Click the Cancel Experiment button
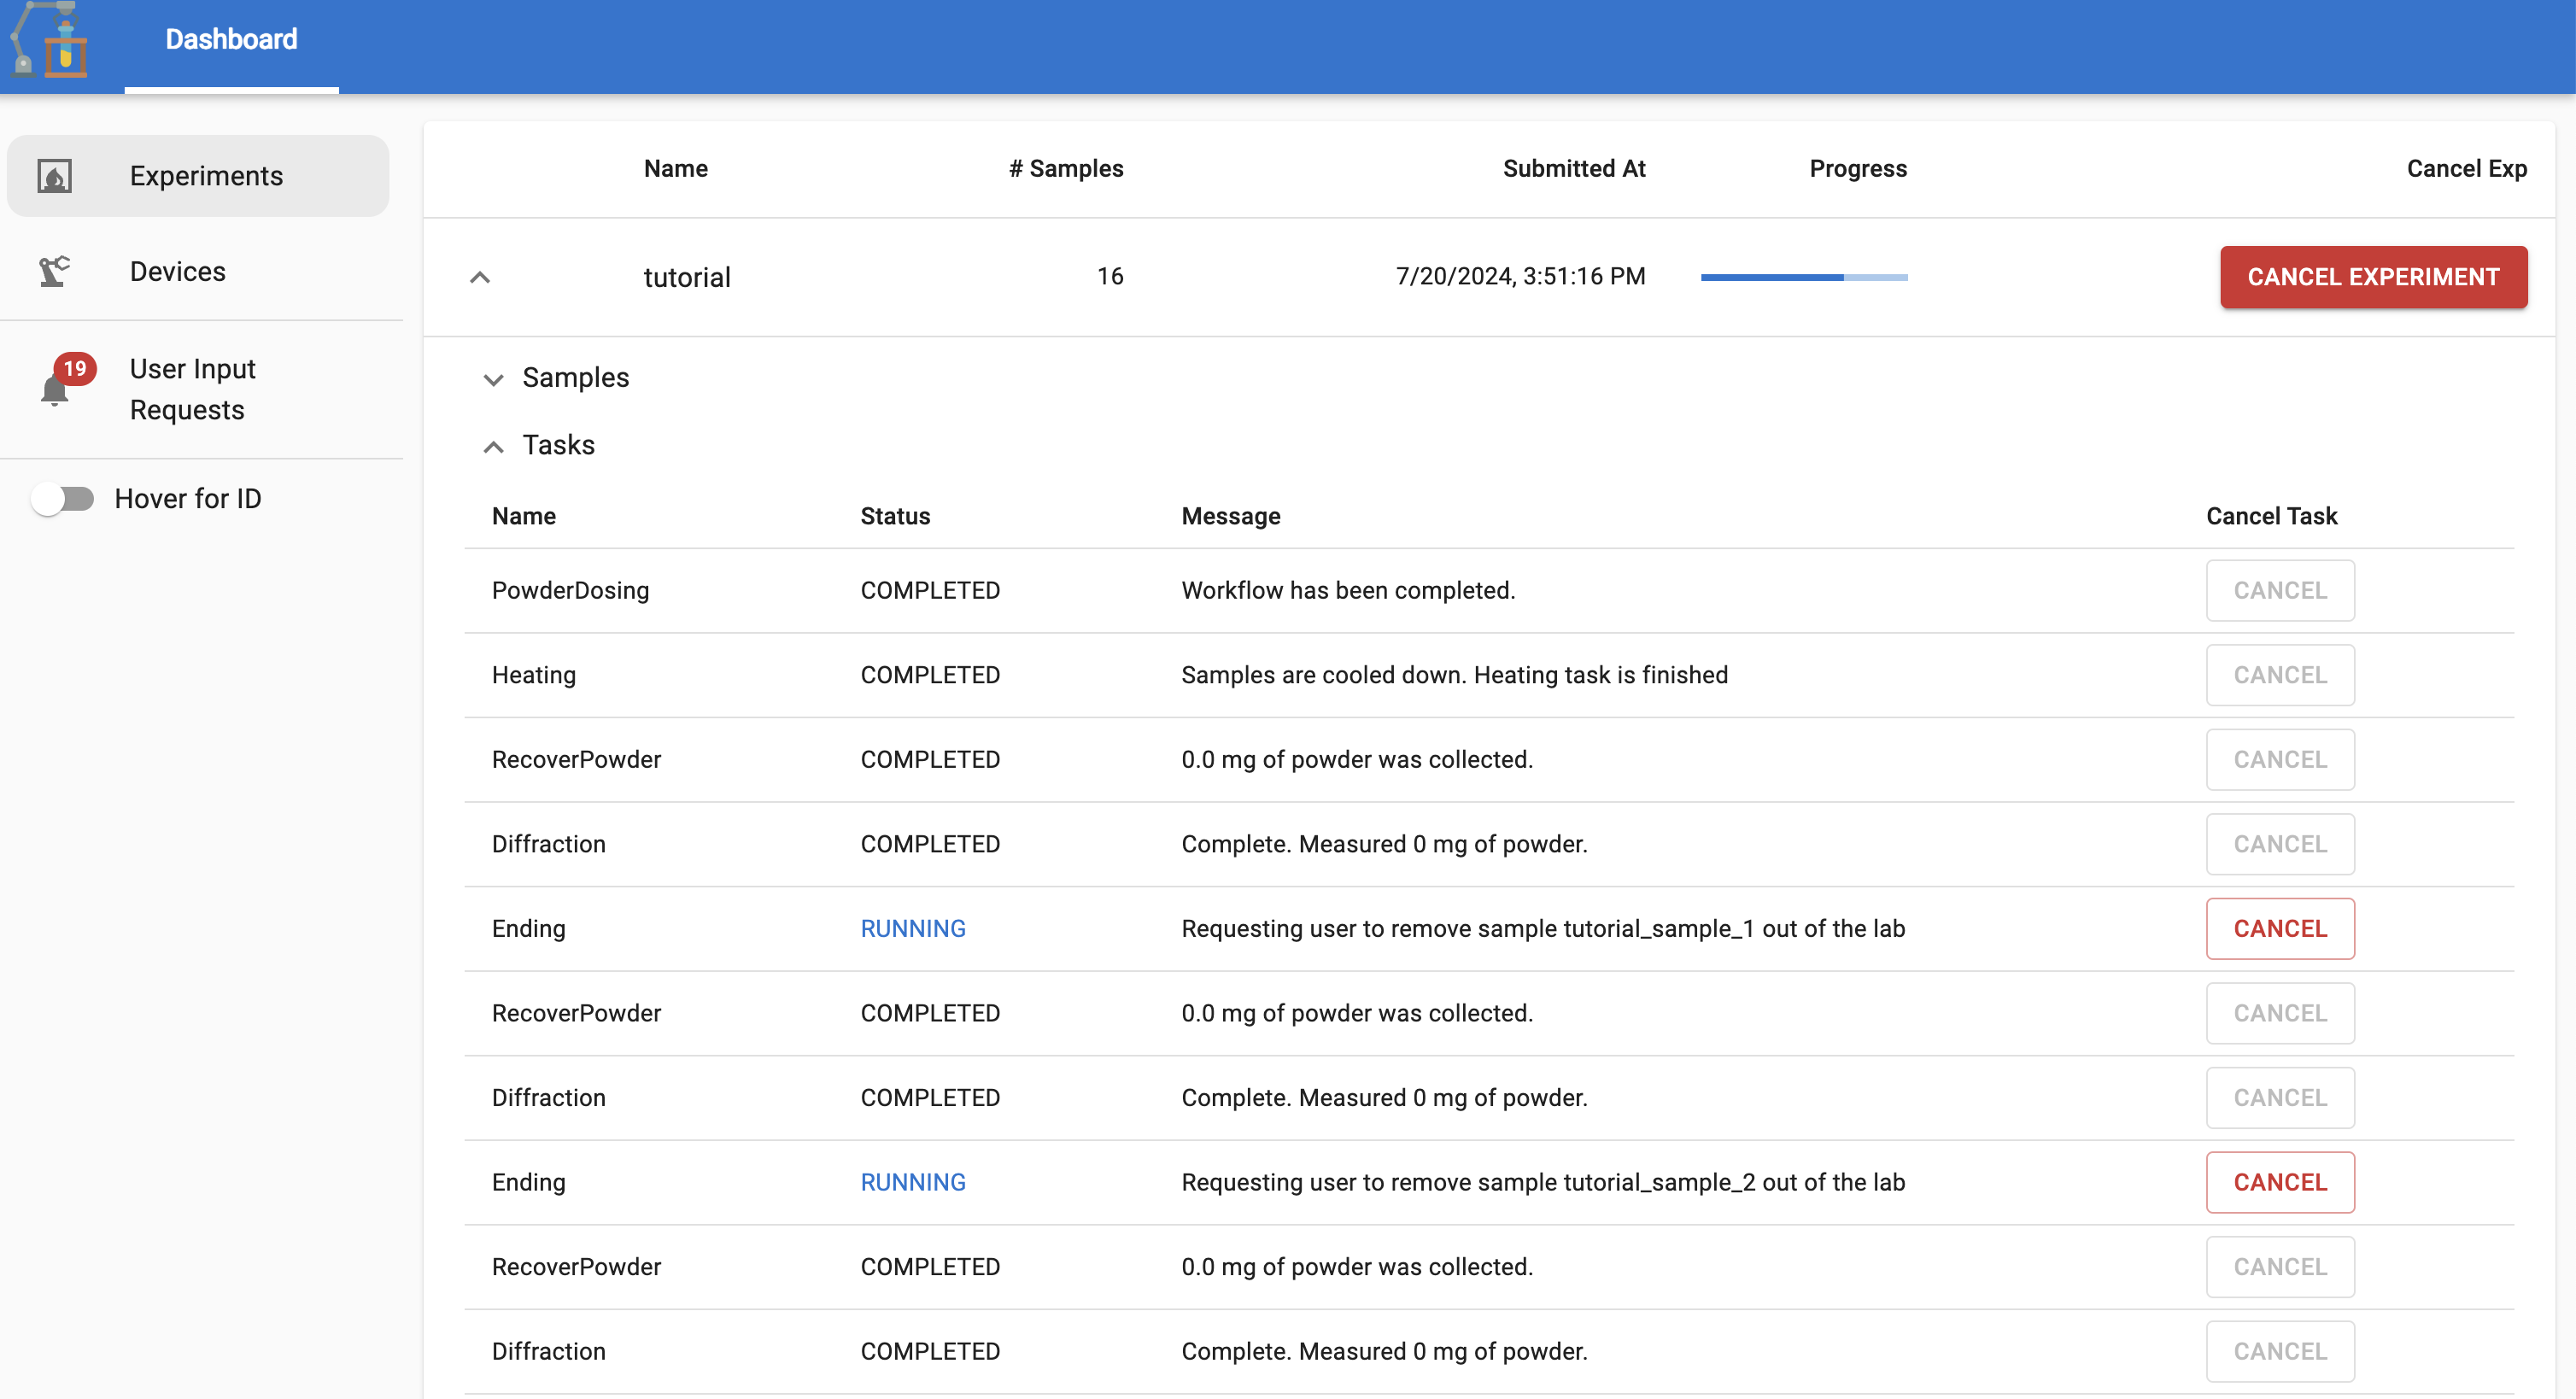Viewport: 2576px width, 1399px height. pos(2373,277)
